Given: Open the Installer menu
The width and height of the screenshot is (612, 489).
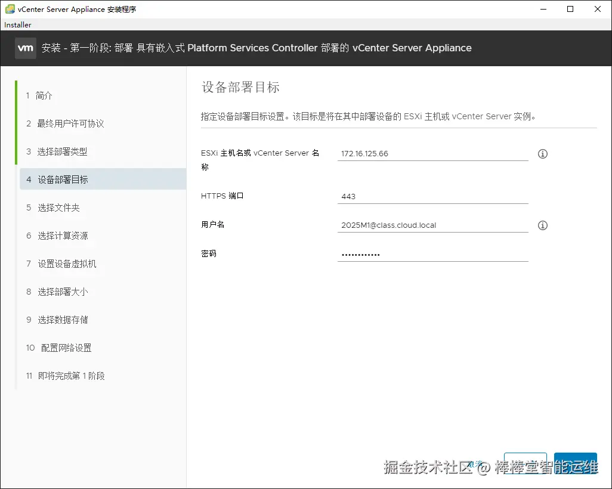Looking at the screenshot, I should (17, 24).
